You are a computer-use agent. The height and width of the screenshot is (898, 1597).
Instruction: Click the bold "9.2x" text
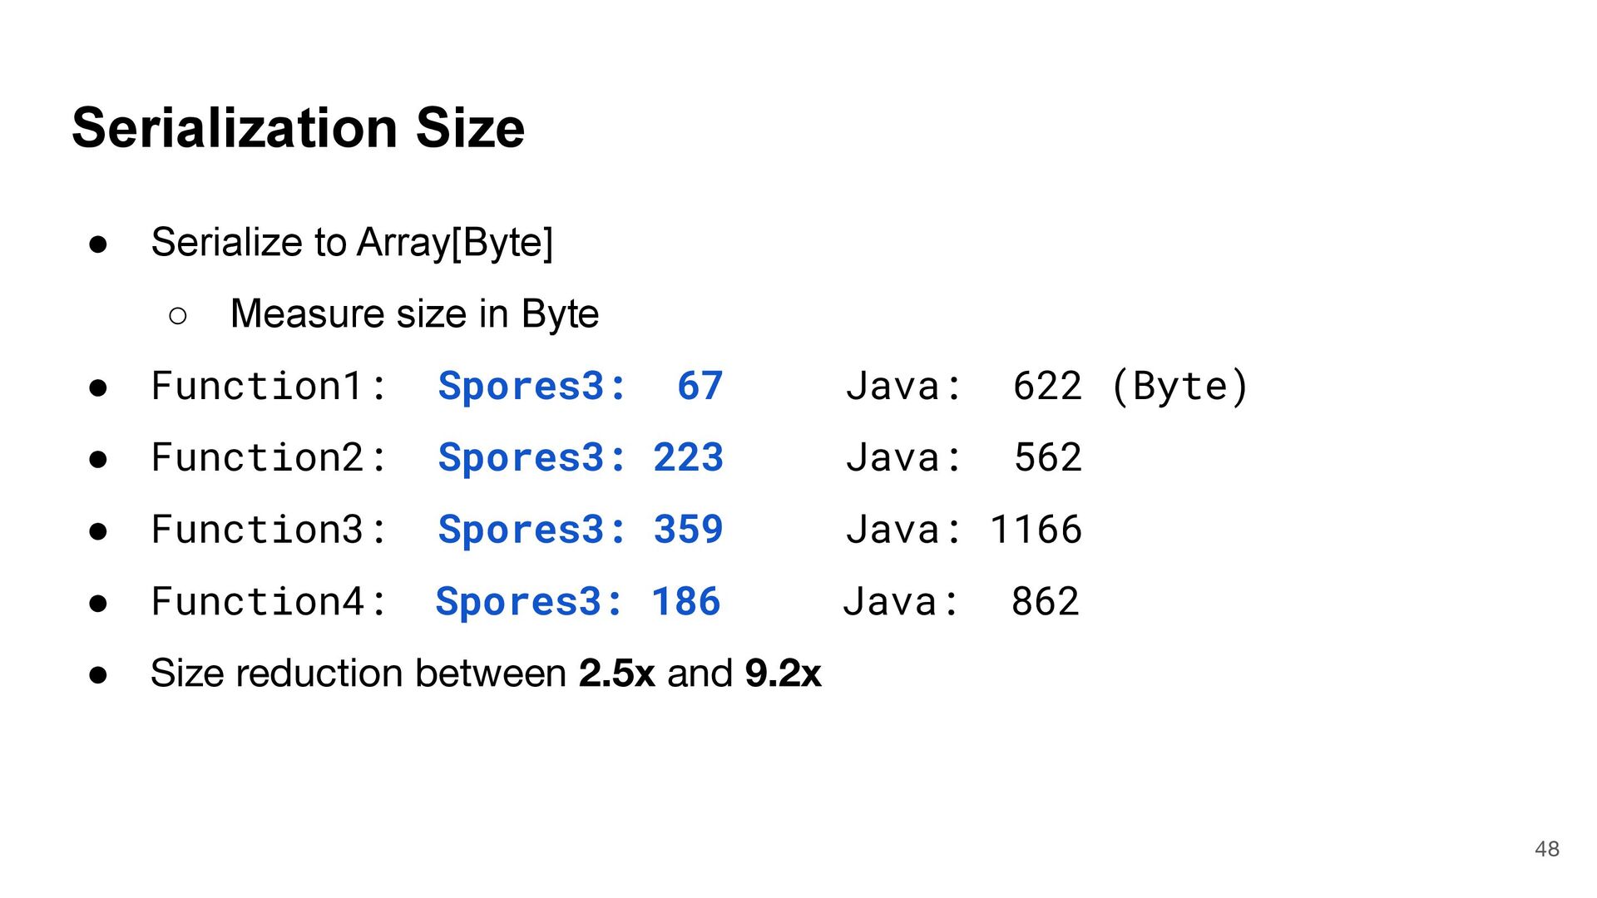click(x=783, y=673)
